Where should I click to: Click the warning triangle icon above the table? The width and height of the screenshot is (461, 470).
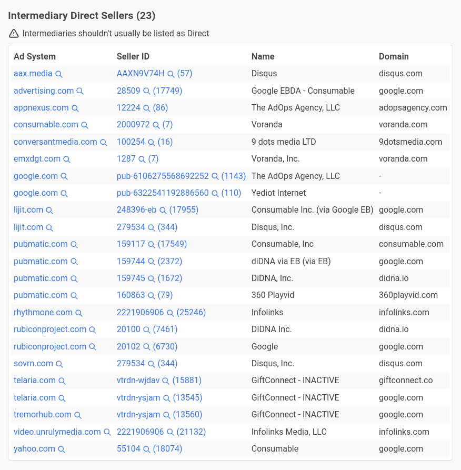click(14, 34)
